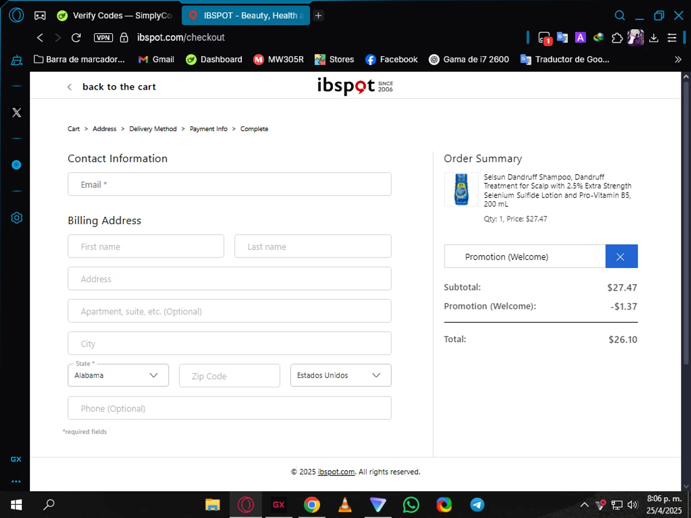Viewport: 691px width, 518px height.
Task: Click the Apartment, suite, etc. field
Action: coord(229,311)
